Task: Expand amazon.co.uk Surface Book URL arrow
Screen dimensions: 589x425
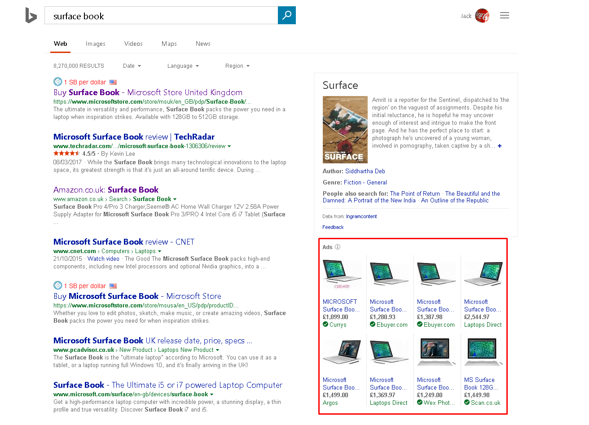Action: click(175, 199)
